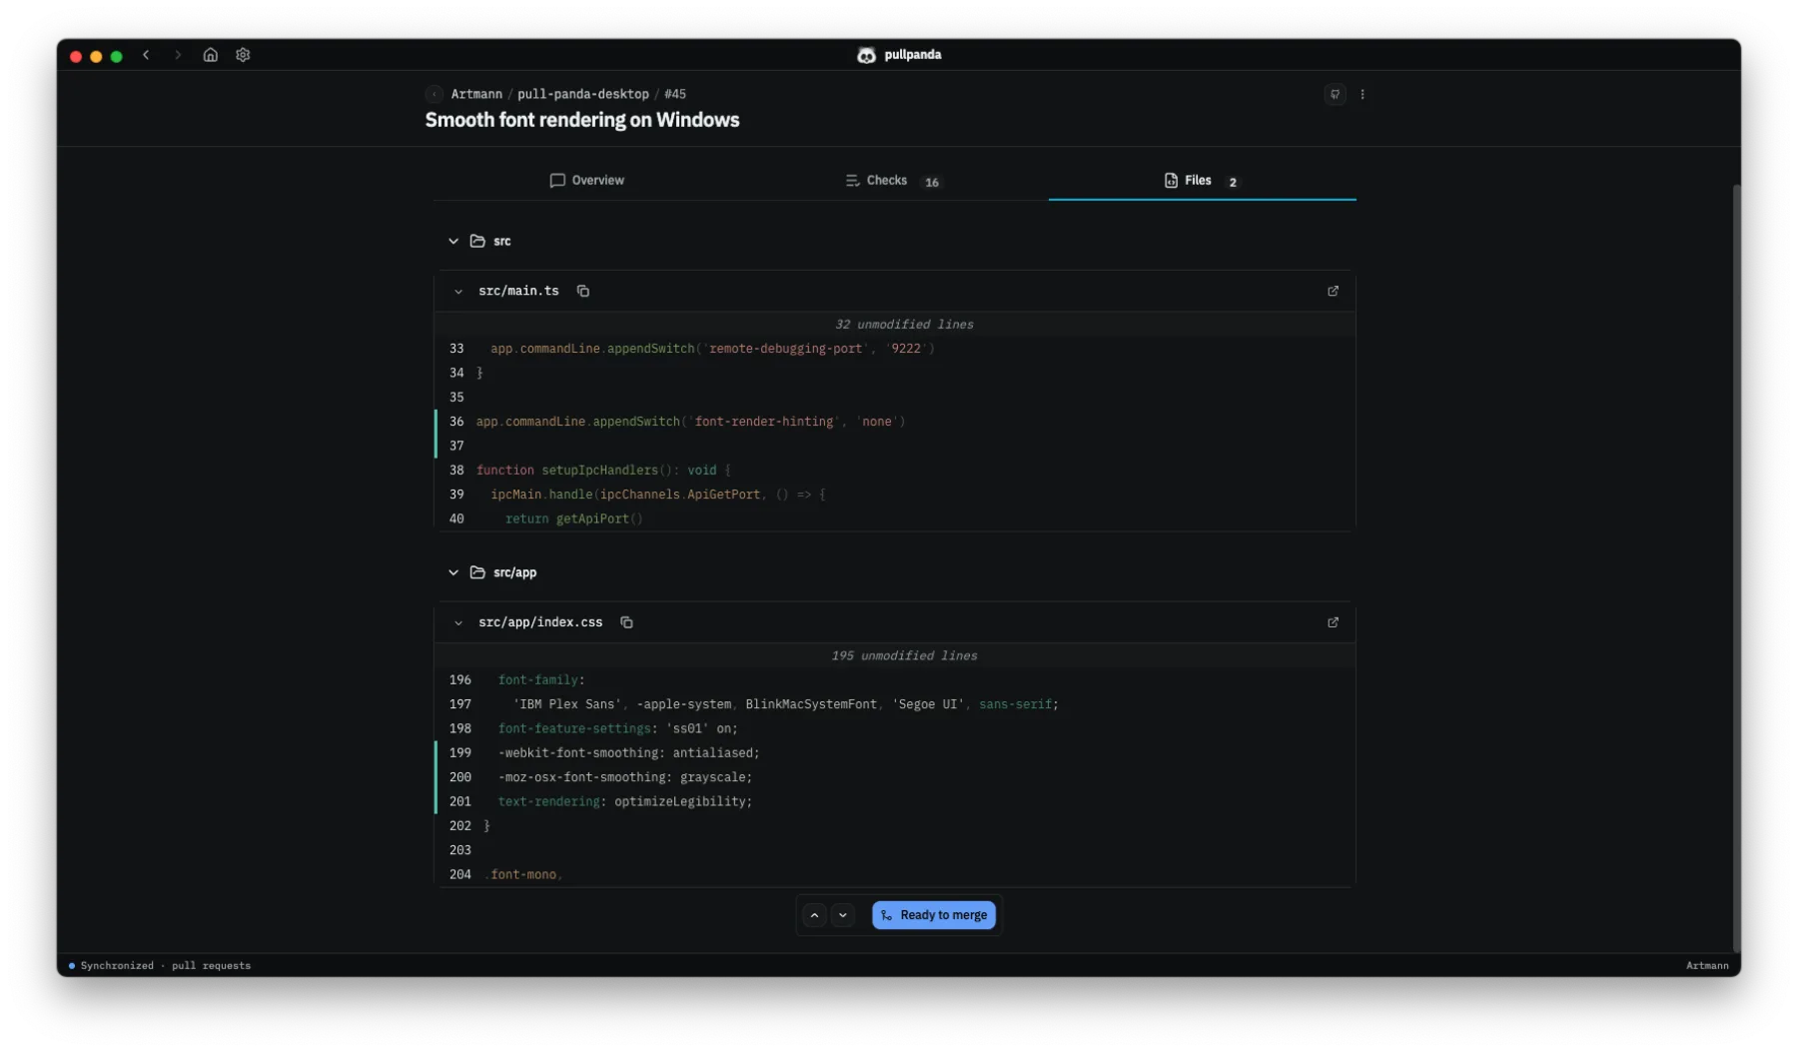Switch to the Checks tab
Screen dimensions: 1798x1052
[892, 181]
